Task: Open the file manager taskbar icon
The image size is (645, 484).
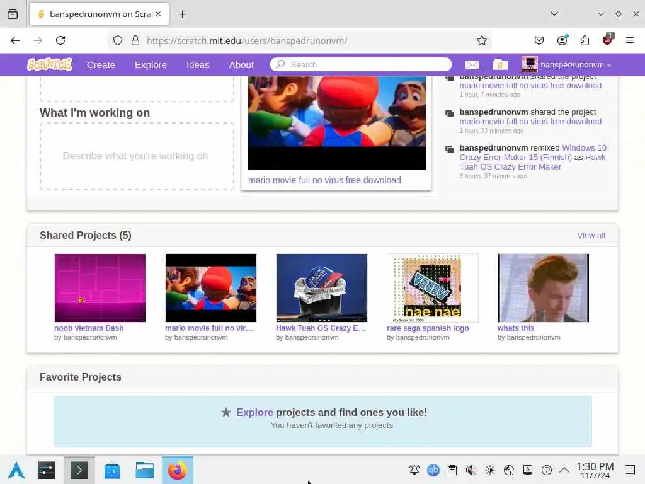Action: tap(145, 470)
